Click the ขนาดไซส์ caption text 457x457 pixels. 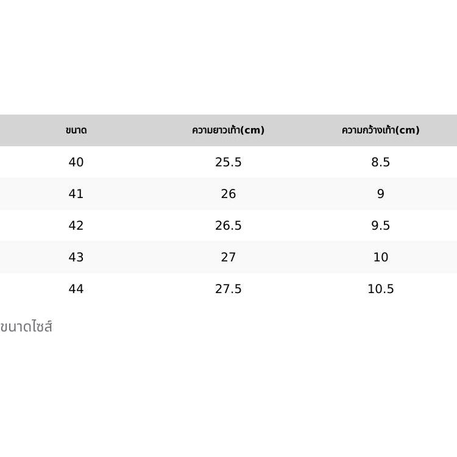click(26, 327)
